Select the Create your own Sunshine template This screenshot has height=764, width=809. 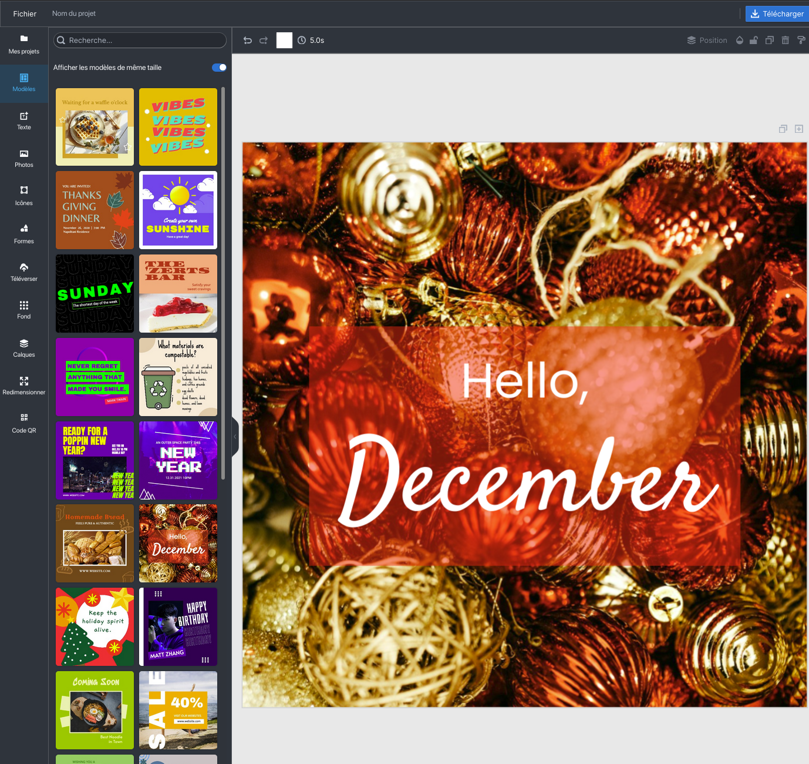click(x=178, y=210)
